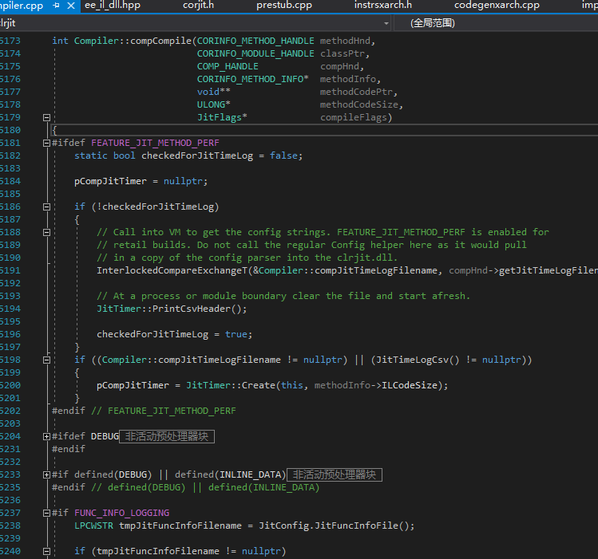Viewport: 598px width, 559px height.
Task: Click tmpJitFuncInfoFilename on line 5240
Action: (158, 551)
